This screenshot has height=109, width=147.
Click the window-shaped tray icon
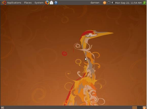[109, 3]
